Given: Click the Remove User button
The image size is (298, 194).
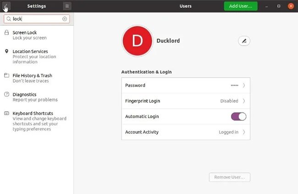Looking at the screenshot, I should (230, 177).
